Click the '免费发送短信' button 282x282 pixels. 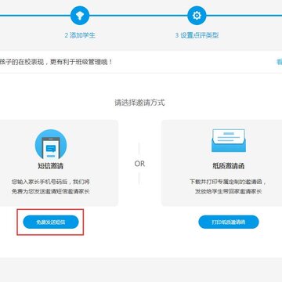51,222
